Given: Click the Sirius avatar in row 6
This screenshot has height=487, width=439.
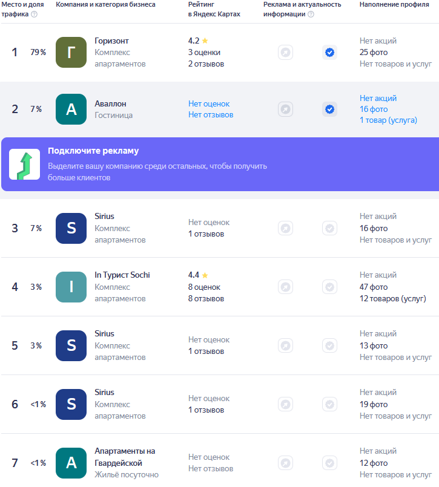Looking at the screenshot, I should coord(71,404).
